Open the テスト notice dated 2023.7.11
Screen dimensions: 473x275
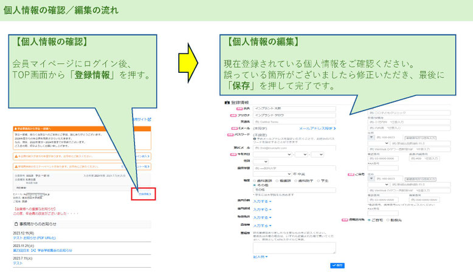[x=18, y=263]
